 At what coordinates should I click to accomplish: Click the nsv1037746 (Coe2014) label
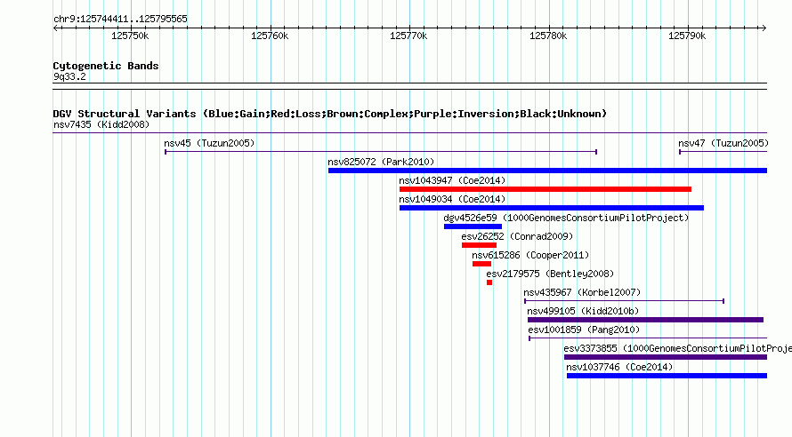[x=619, y=367]
